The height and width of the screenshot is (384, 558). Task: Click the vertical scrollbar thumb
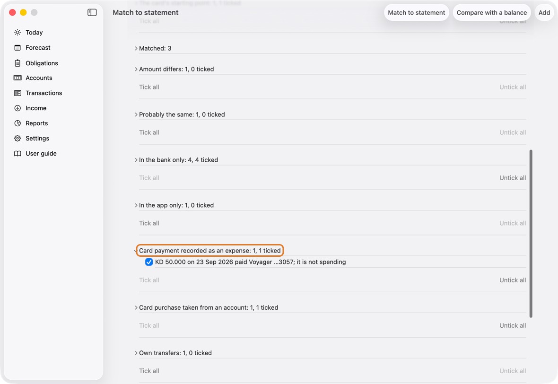(x=531, y=234)
